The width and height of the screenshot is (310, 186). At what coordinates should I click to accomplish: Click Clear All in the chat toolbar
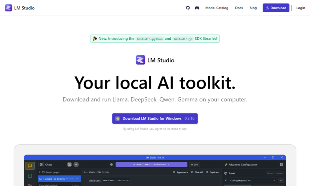click(197, 172)
